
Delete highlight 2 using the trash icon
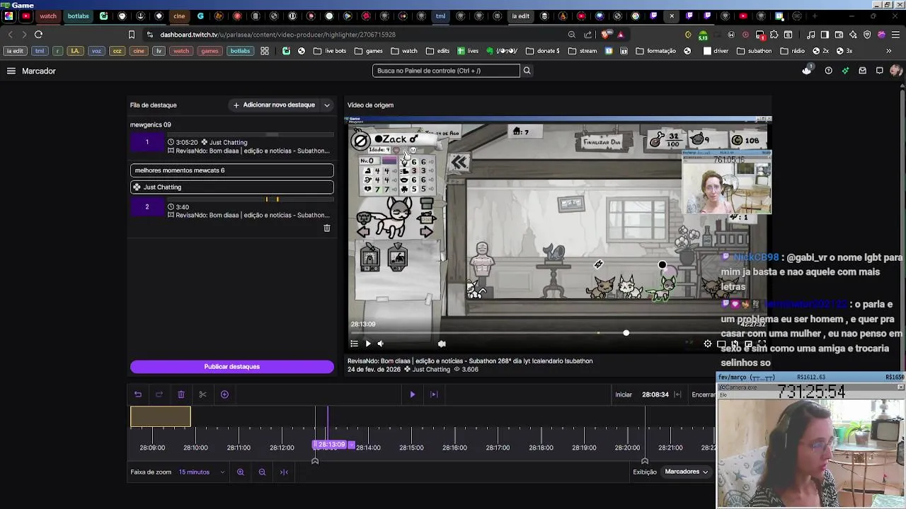[327, 228]
